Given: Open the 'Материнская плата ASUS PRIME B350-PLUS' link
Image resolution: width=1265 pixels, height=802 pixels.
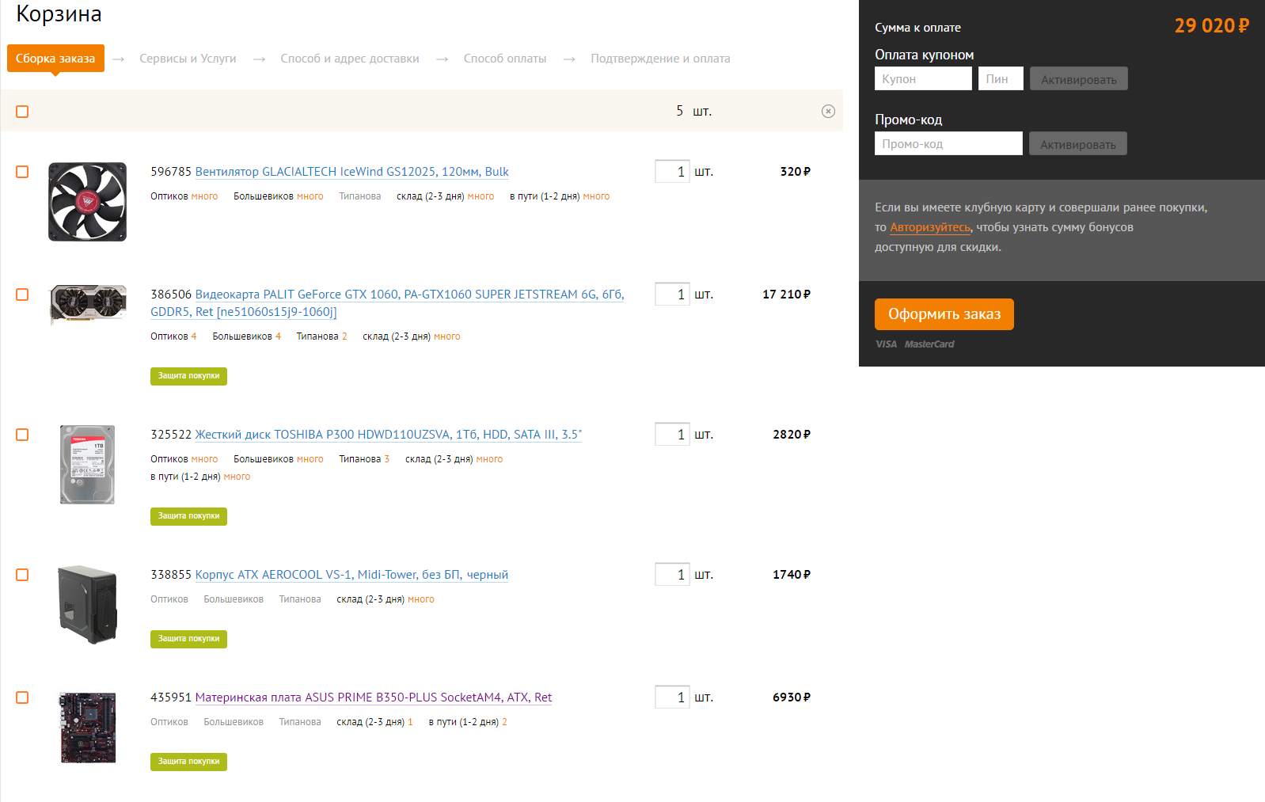Looking at the screenshot, I should (374, 697).
